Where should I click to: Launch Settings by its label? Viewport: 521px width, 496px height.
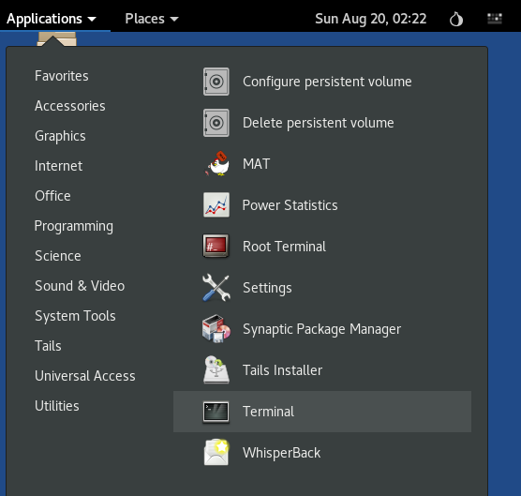267,288
